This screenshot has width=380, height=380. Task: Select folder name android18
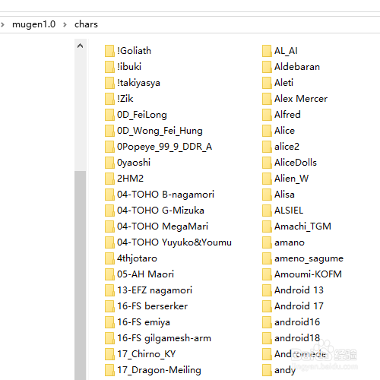tap(297, 338)
